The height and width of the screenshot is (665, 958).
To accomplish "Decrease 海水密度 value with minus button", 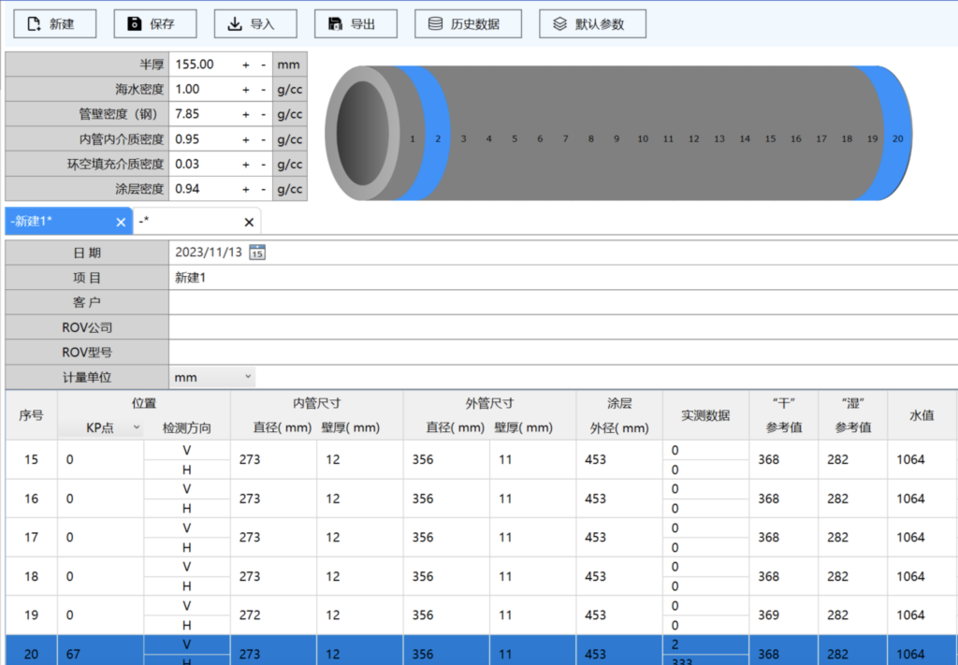I will (x=263, y=90).
